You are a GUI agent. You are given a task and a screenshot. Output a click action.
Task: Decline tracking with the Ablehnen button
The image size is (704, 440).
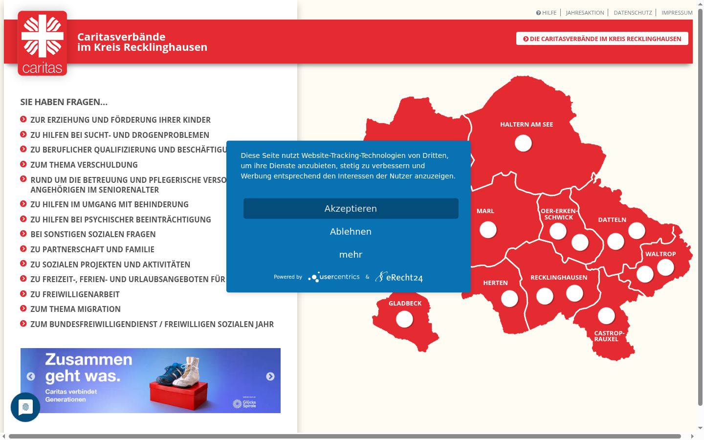pos(351,231)
